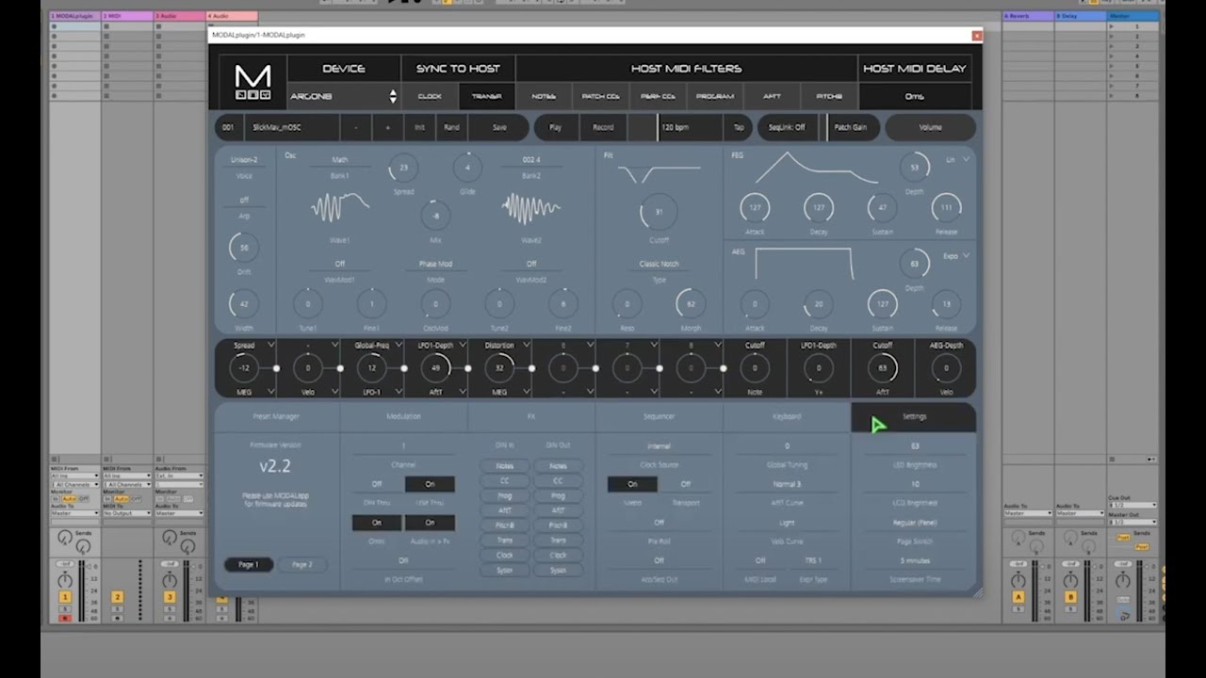Click the AEG Decay knob showing 20
The image size is (1206, 678).
coord(819,304)
